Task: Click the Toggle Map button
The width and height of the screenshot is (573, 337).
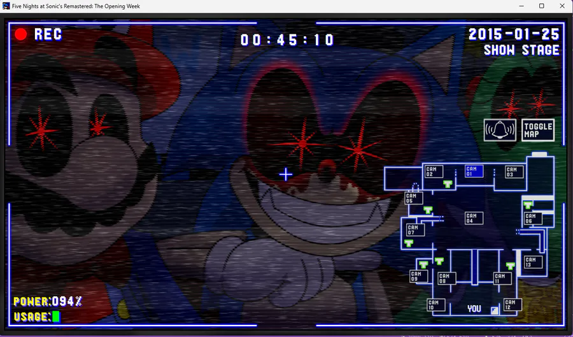Action: tap(538, 130)
